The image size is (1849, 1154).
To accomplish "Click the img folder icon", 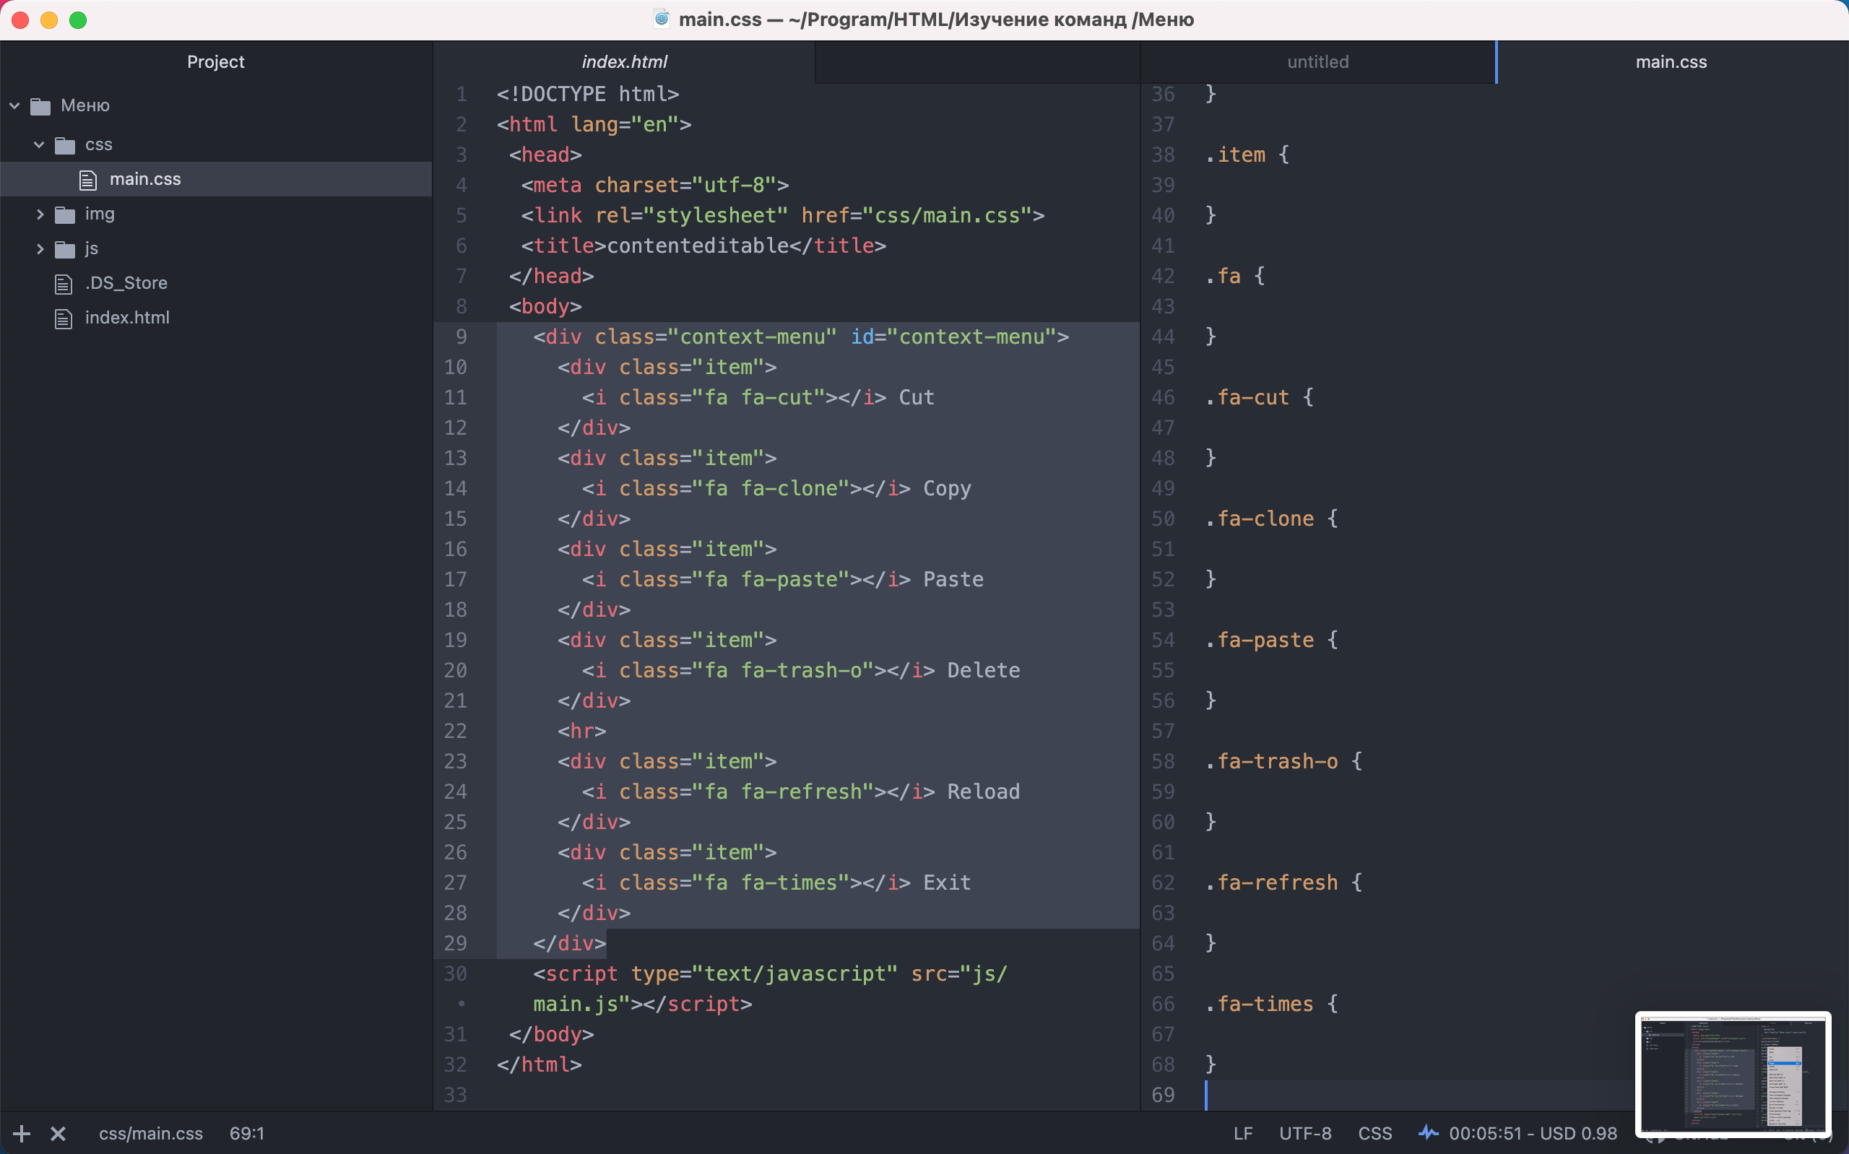I will [65, 214].
